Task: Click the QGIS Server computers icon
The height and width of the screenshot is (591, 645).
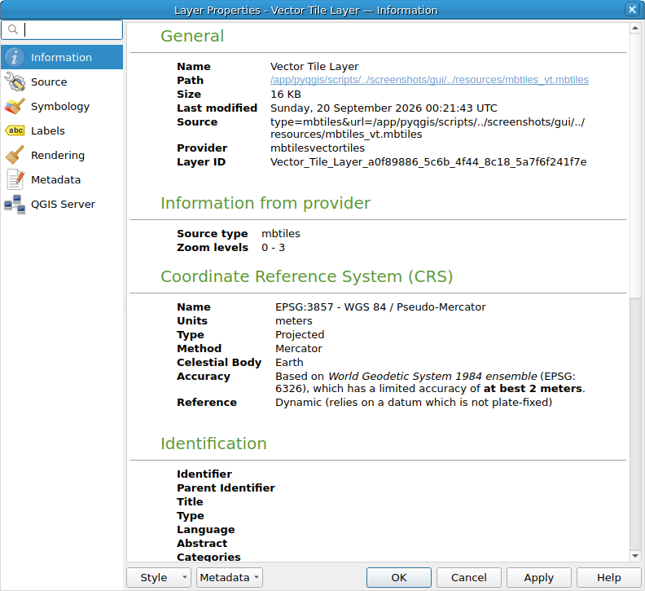Action: (x=15, y=205)
